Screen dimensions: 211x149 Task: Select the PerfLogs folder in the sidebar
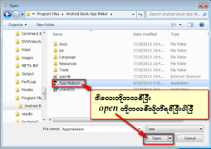coord(26,82)
